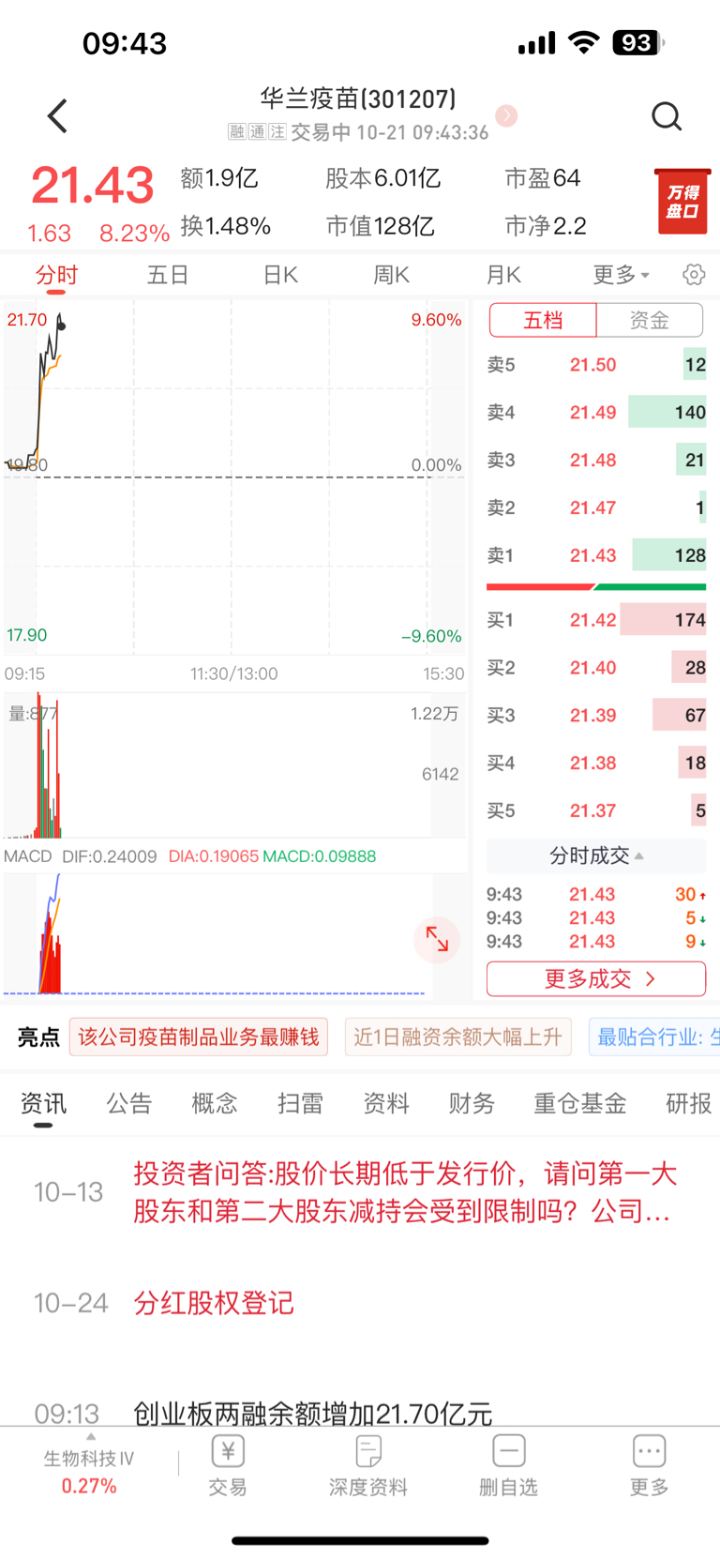
Task: Expand the 分时成交 section header
Action: click(x=596, y=855)
